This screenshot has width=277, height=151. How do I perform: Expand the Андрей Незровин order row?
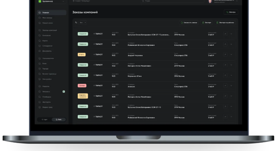[231, 55]
